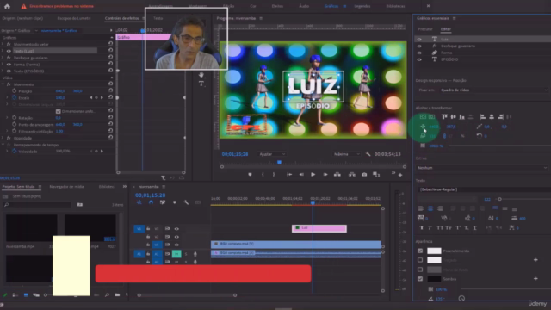Image resolution: width=551 pixels, height=310 pixels.
Task: Switch to the Editar tab
Action: (x=446, y=29)
